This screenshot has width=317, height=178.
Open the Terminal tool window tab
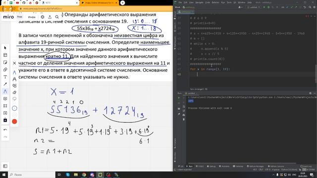pyautogui.click(x=238, y=166)
